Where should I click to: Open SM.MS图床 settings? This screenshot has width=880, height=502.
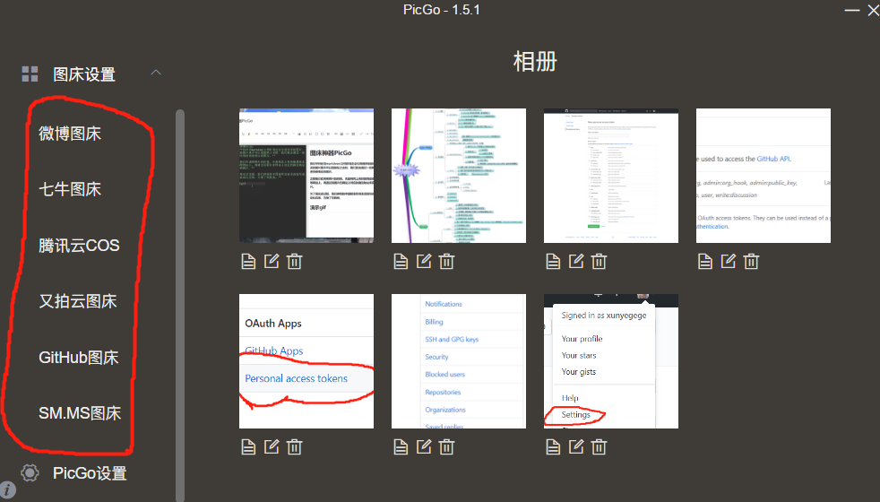pyautogui.click(x=80, y=413)
